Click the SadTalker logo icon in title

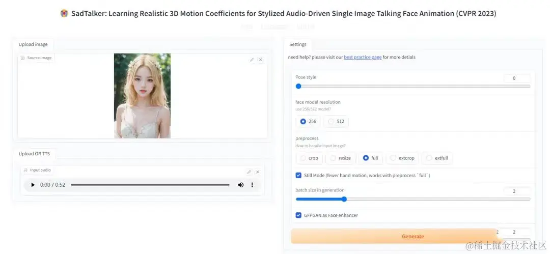(64, 14)
